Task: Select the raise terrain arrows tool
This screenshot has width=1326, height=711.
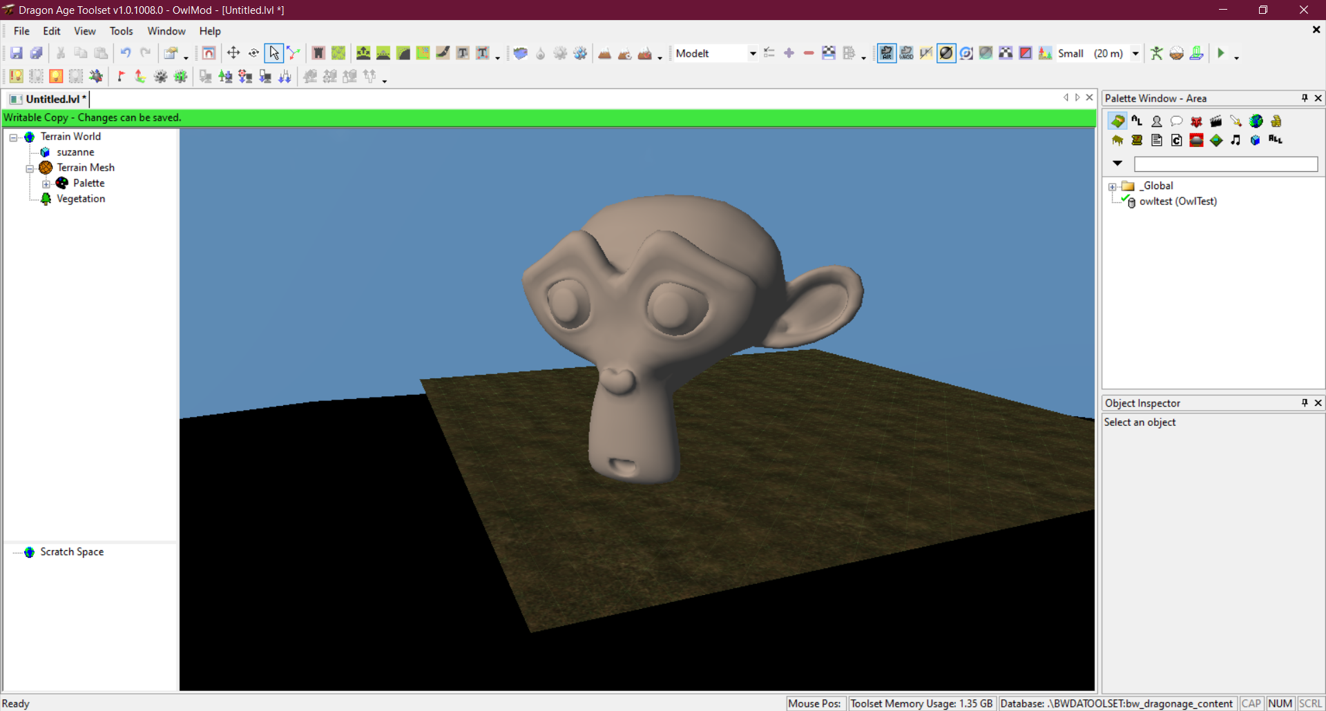Action: click(x=363, y=53)
